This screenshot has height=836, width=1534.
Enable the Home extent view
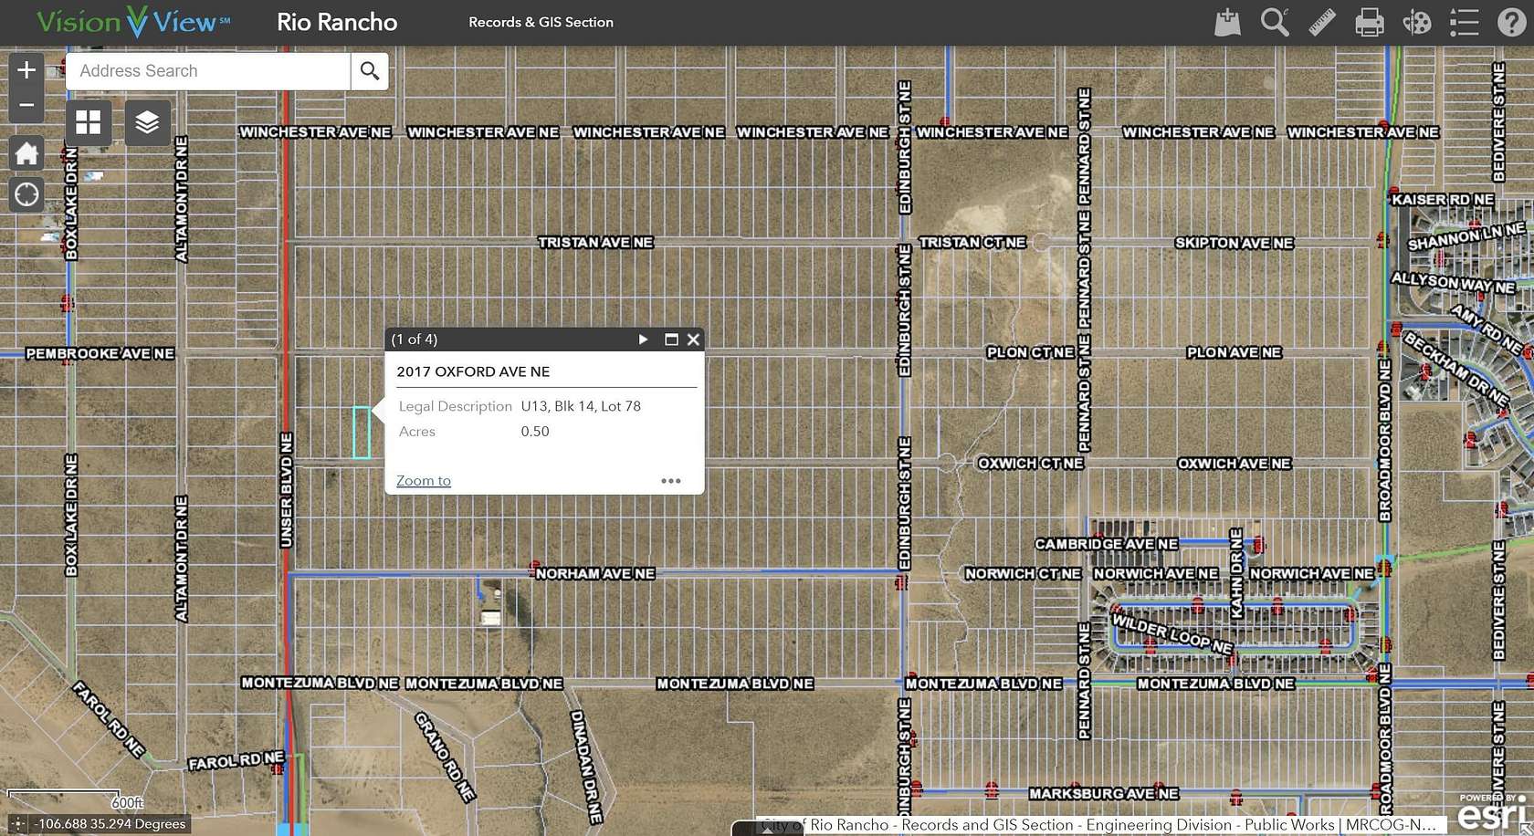26,152
